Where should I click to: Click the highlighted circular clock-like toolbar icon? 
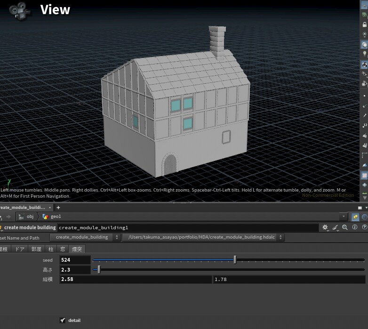point(365,45)
